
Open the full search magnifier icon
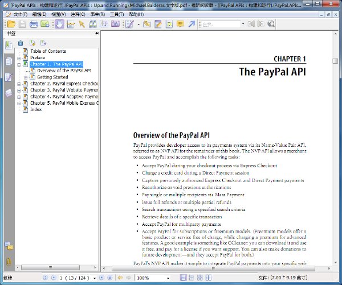click(271, 24)
